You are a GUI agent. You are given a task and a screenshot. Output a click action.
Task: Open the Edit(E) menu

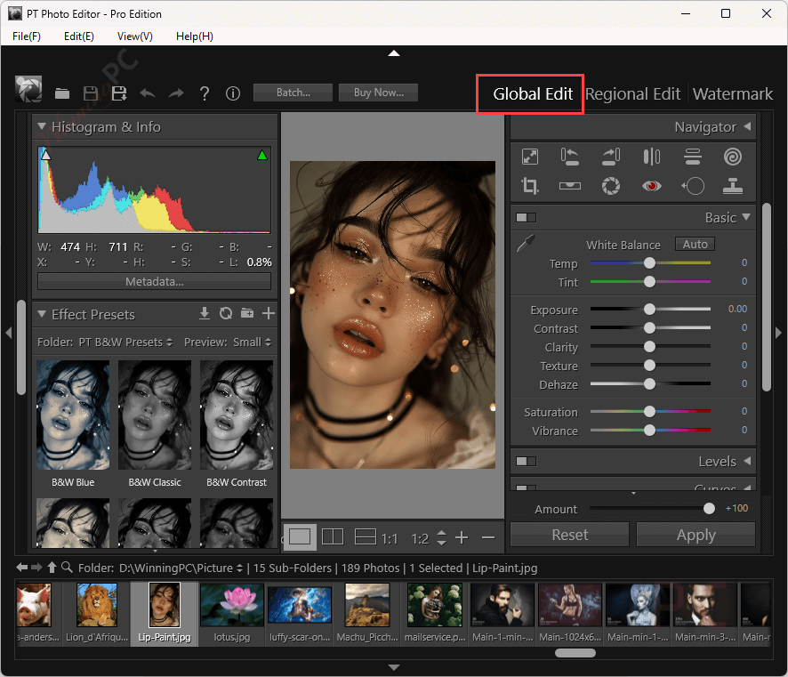pyautogui.click(x=79, y=36)
